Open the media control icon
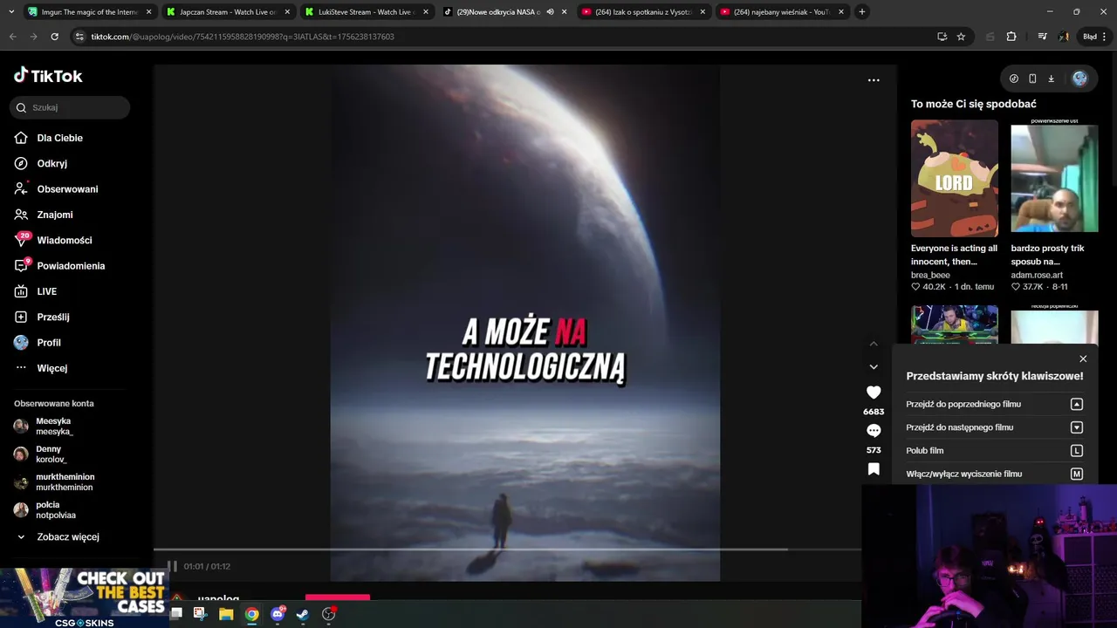 tap(1042, 37)
